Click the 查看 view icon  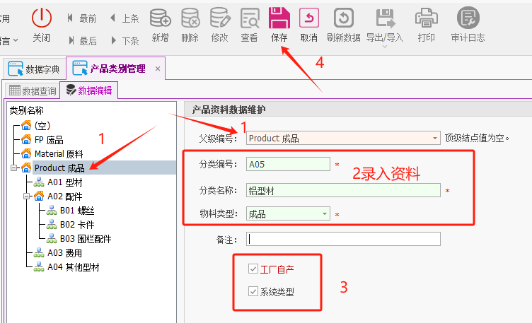coord(250,18)
